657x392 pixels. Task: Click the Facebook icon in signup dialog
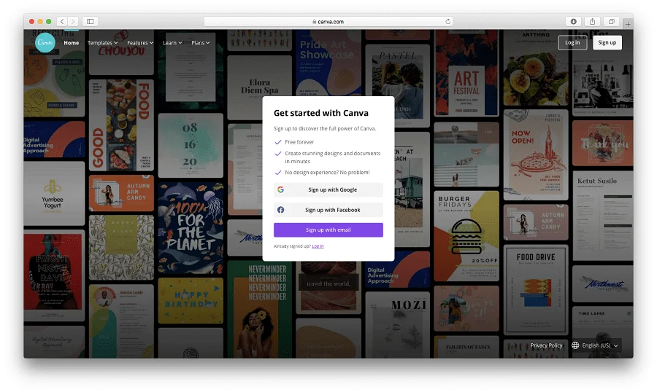280,210
